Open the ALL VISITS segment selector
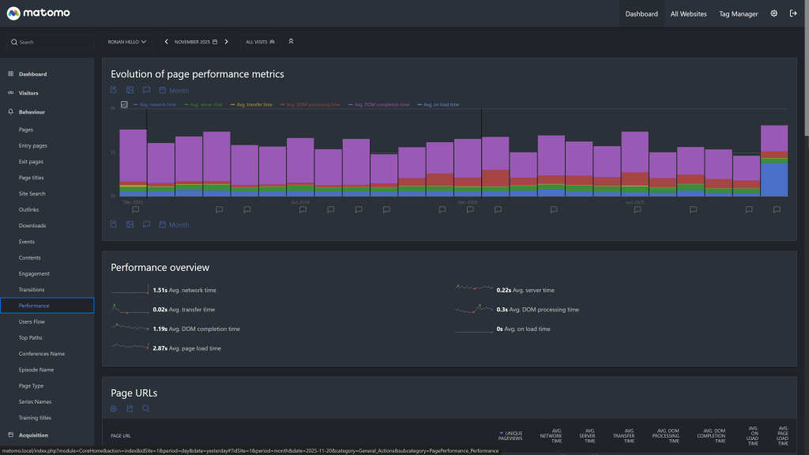The width and height of the screenshot is (809, 455). [261, 41]
